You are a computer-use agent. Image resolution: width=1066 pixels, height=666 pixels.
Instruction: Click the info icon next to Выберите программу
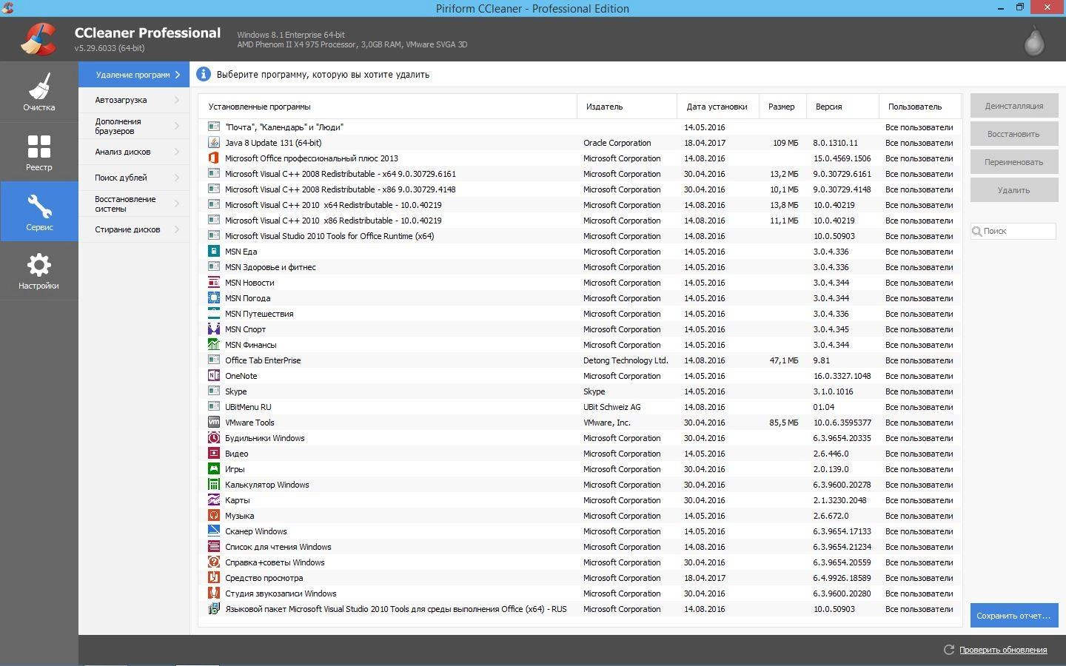(x=203, y=74)
